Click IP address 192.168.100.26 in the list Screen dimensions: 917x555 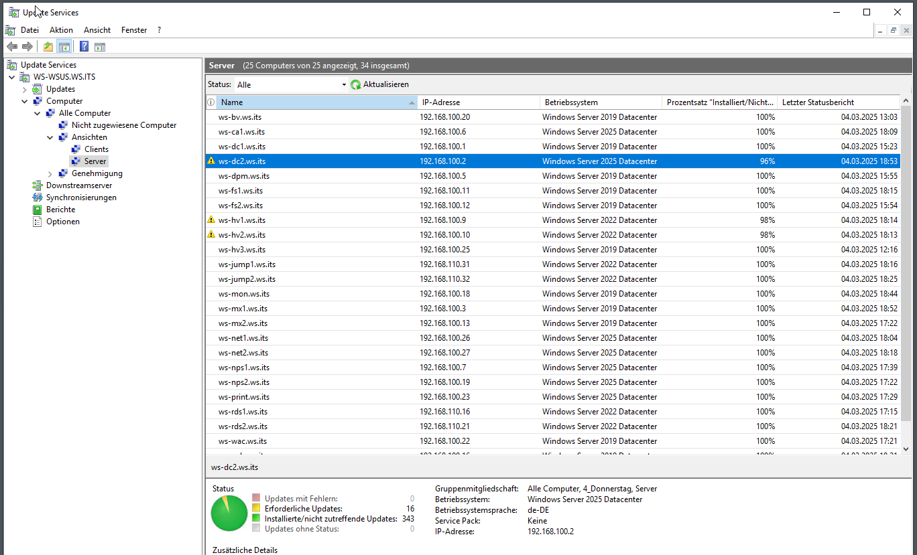(444, 338)
